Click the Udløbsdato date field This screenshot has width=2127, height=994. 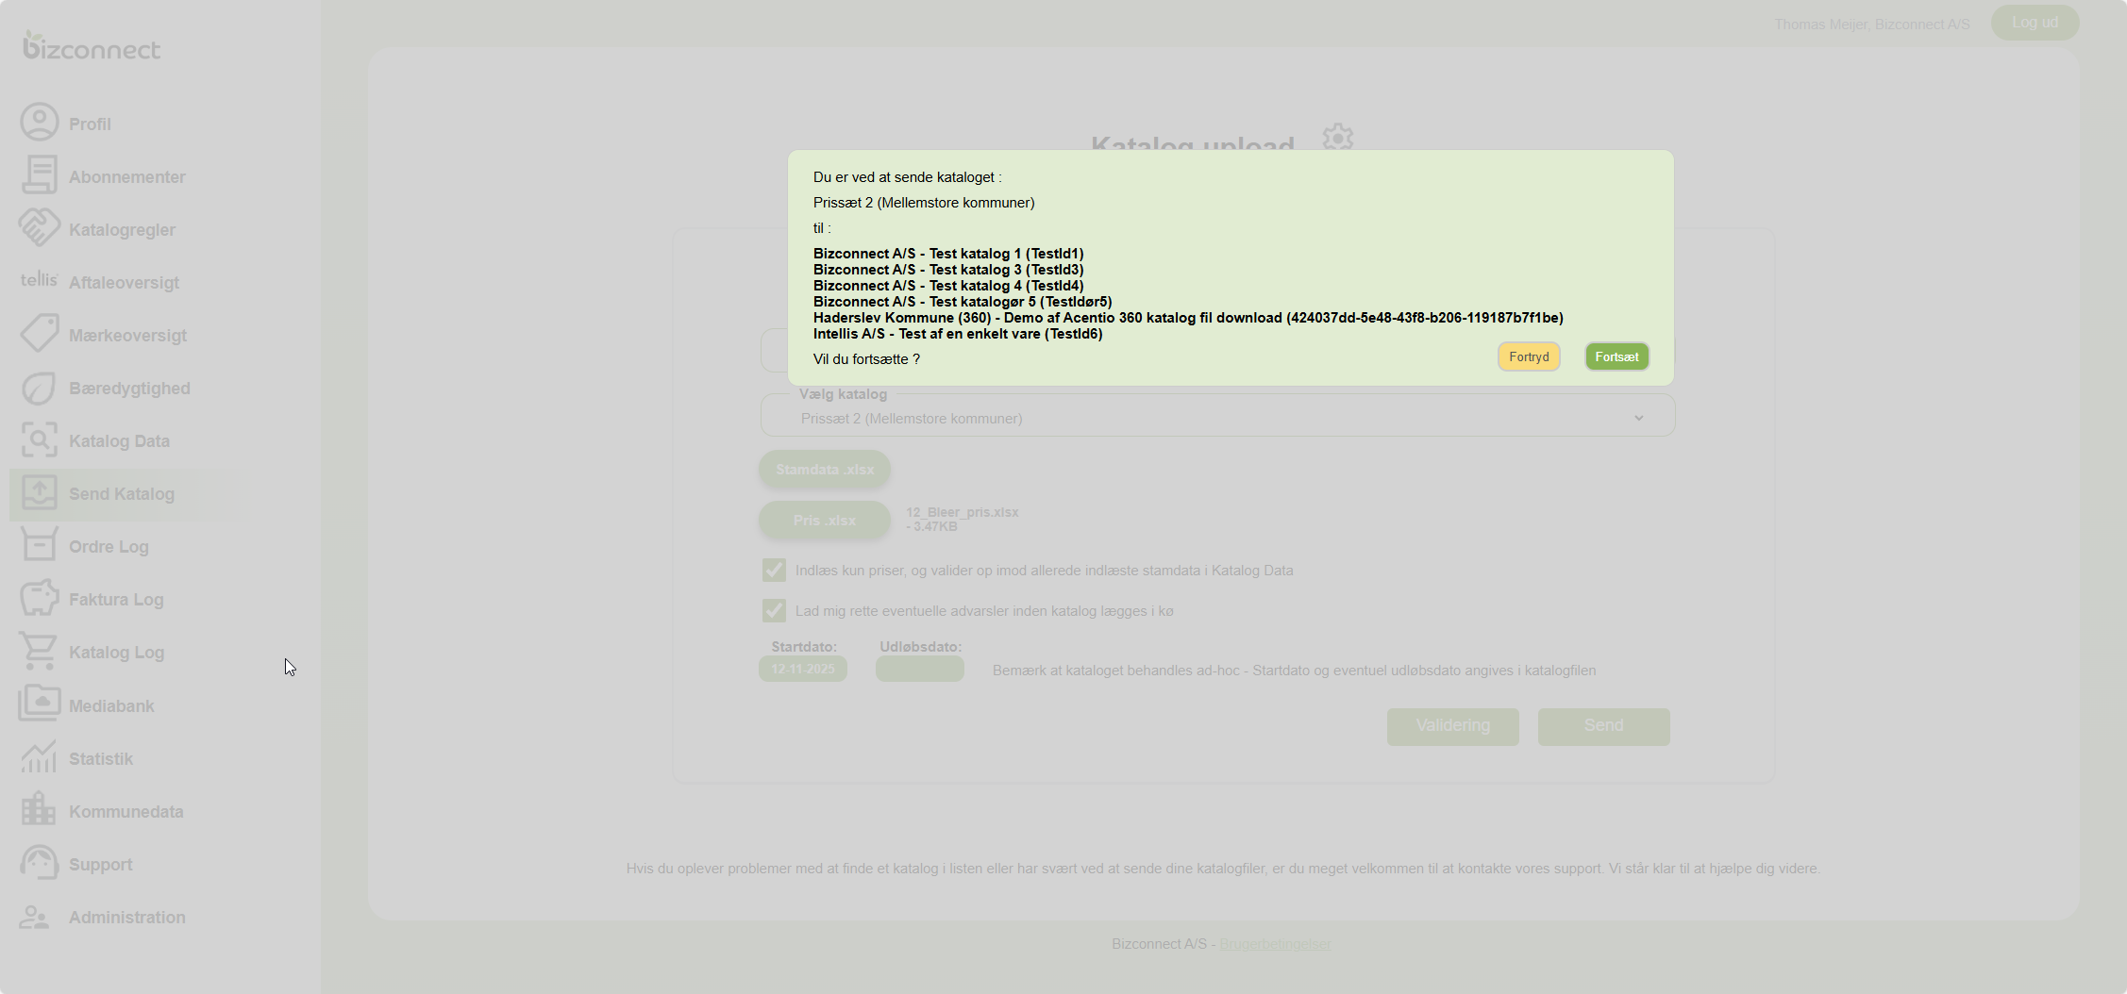(x=920, y=669)
